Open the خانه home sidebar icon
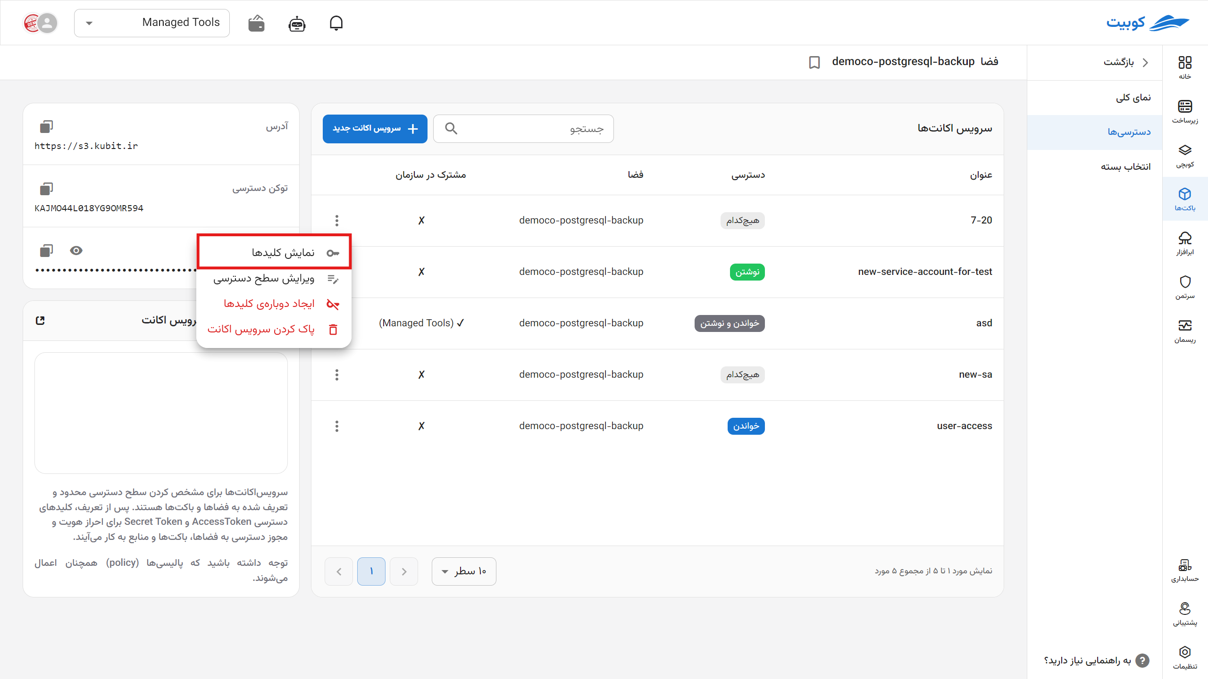The width and height of the screenshot is (1208, 679). point(1185,67)
